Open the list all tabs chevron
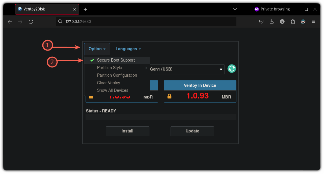This screenshot has width=324, height=174. [235, 9]
